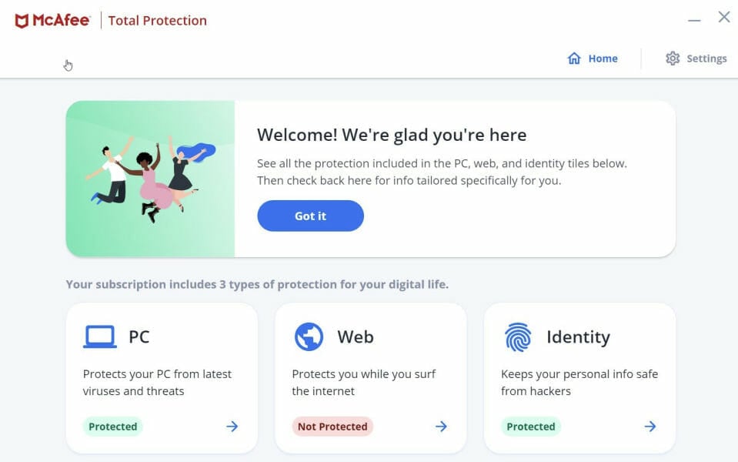Click the PC laptop icon

click(100, 336)
